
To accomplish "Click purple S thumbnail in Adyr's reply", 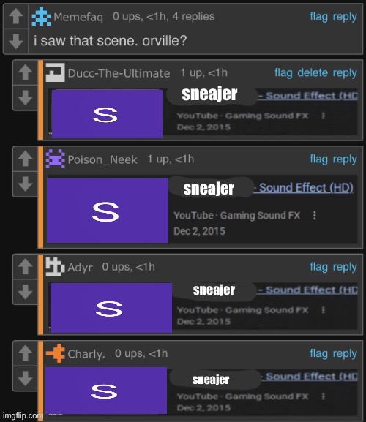I will pos(111,308).
